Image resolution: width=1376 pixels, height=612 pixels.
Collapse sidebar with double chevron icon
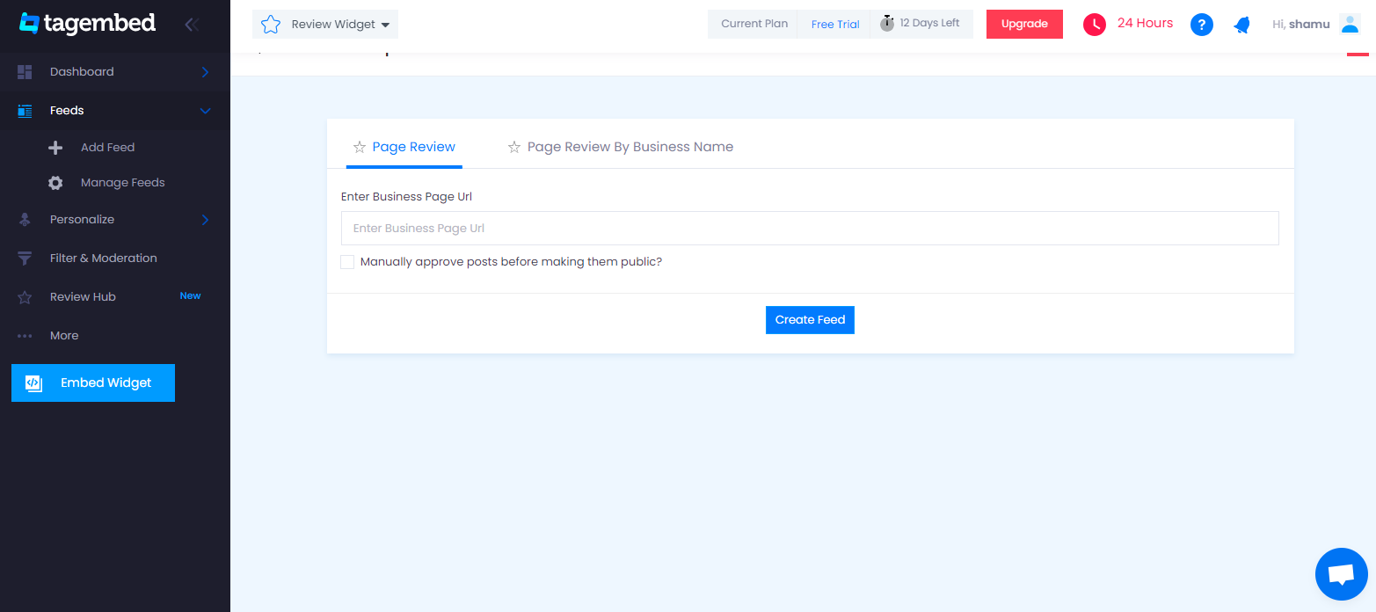[x=192, y=25]
